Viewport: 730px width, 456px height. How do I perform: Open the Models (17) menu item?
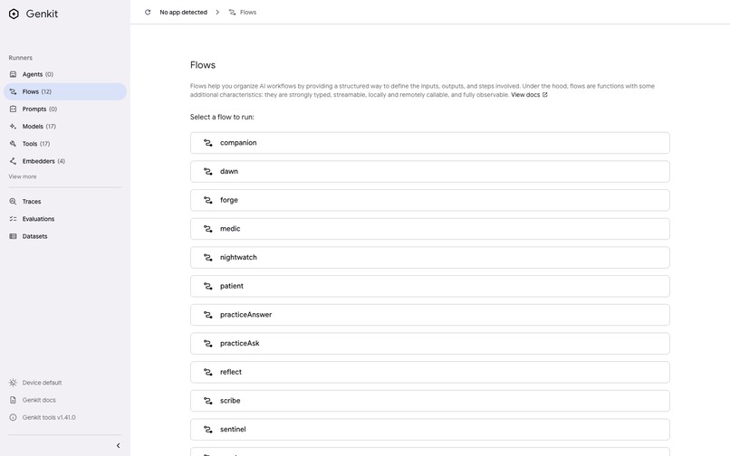tap(65, 126)
